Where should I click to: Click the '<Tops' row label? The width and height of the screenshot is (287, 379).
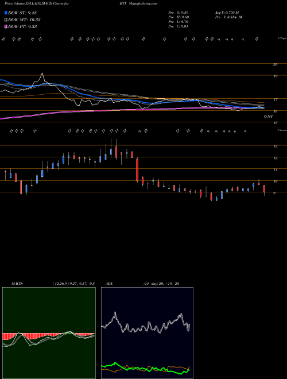tap(282, 38)
